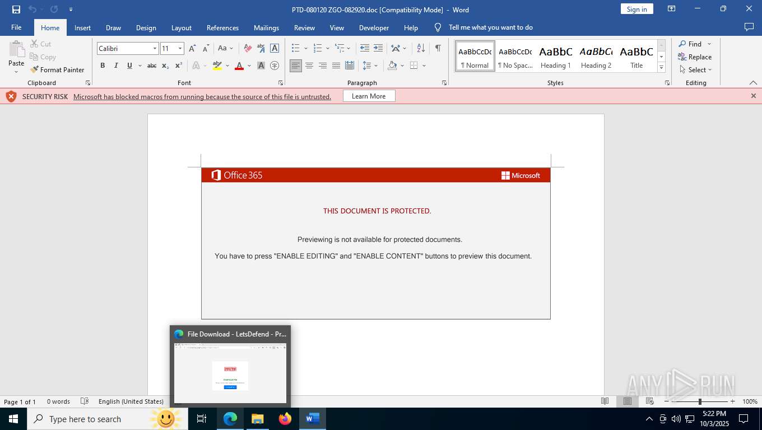The image size is (762, 430).
Task: Open the Developer tab
Action: coord(374,27)
